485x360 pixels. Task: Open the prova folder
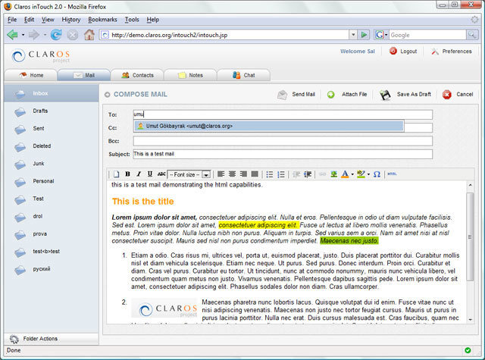52,234
